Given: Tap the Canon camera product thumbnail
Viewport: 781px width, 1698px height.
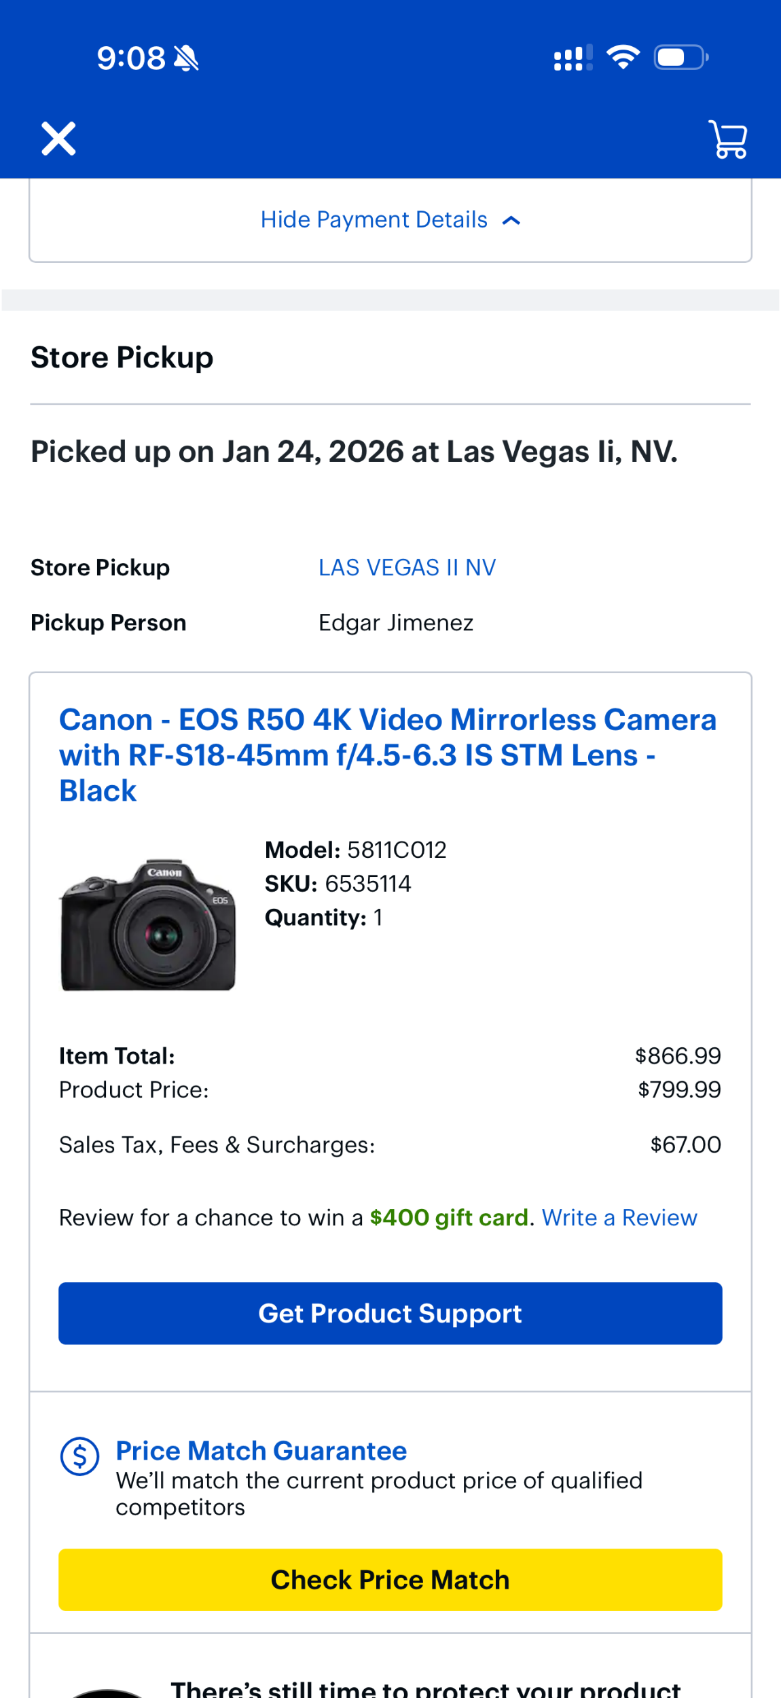Looking at the screenshot, I should tap(148, 925).
